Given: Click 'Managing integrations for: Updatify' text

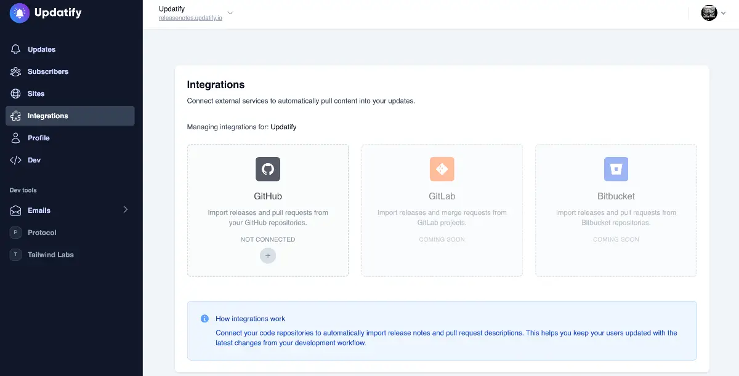Looking at the screenshot, I should (x=242, y=127).
